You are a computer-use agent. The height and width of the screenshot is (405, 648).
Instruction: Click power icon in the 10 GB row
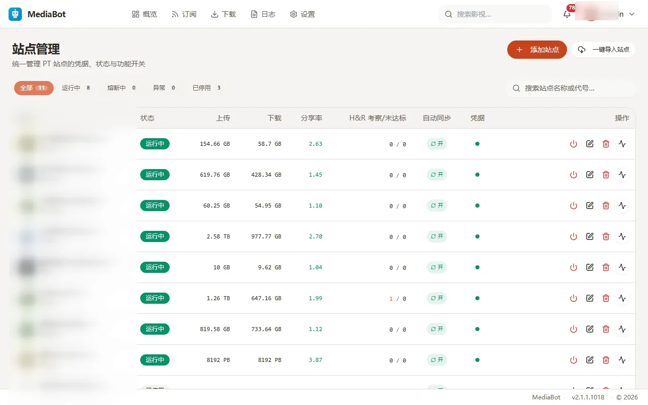coord(574,267)
